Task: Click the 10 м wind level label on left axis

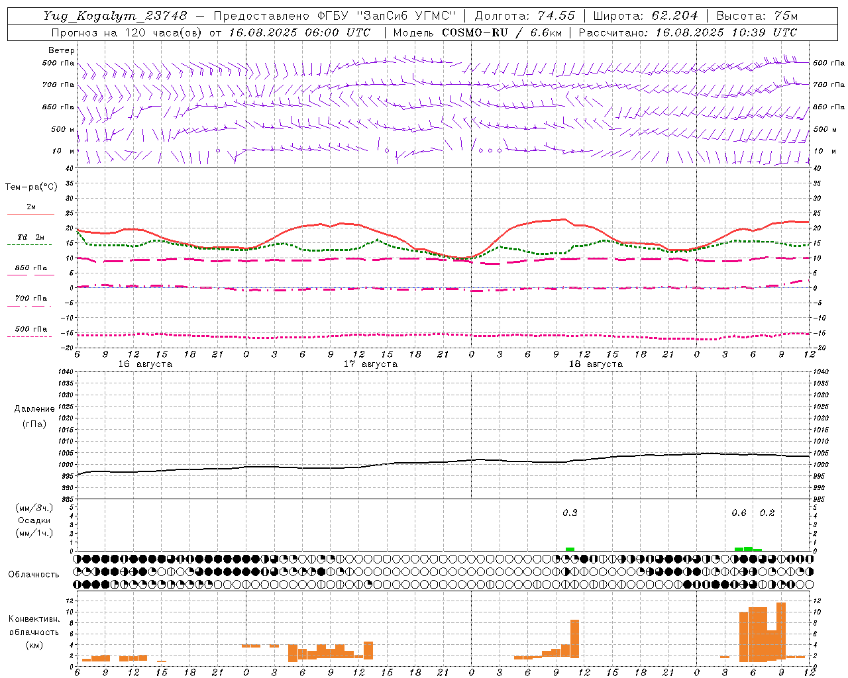Action: [x=63, y=152]
